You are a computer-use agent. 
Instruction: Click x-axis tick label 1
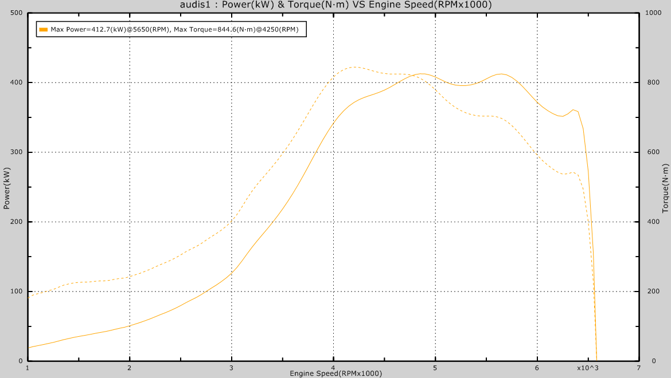coord(28,368)
